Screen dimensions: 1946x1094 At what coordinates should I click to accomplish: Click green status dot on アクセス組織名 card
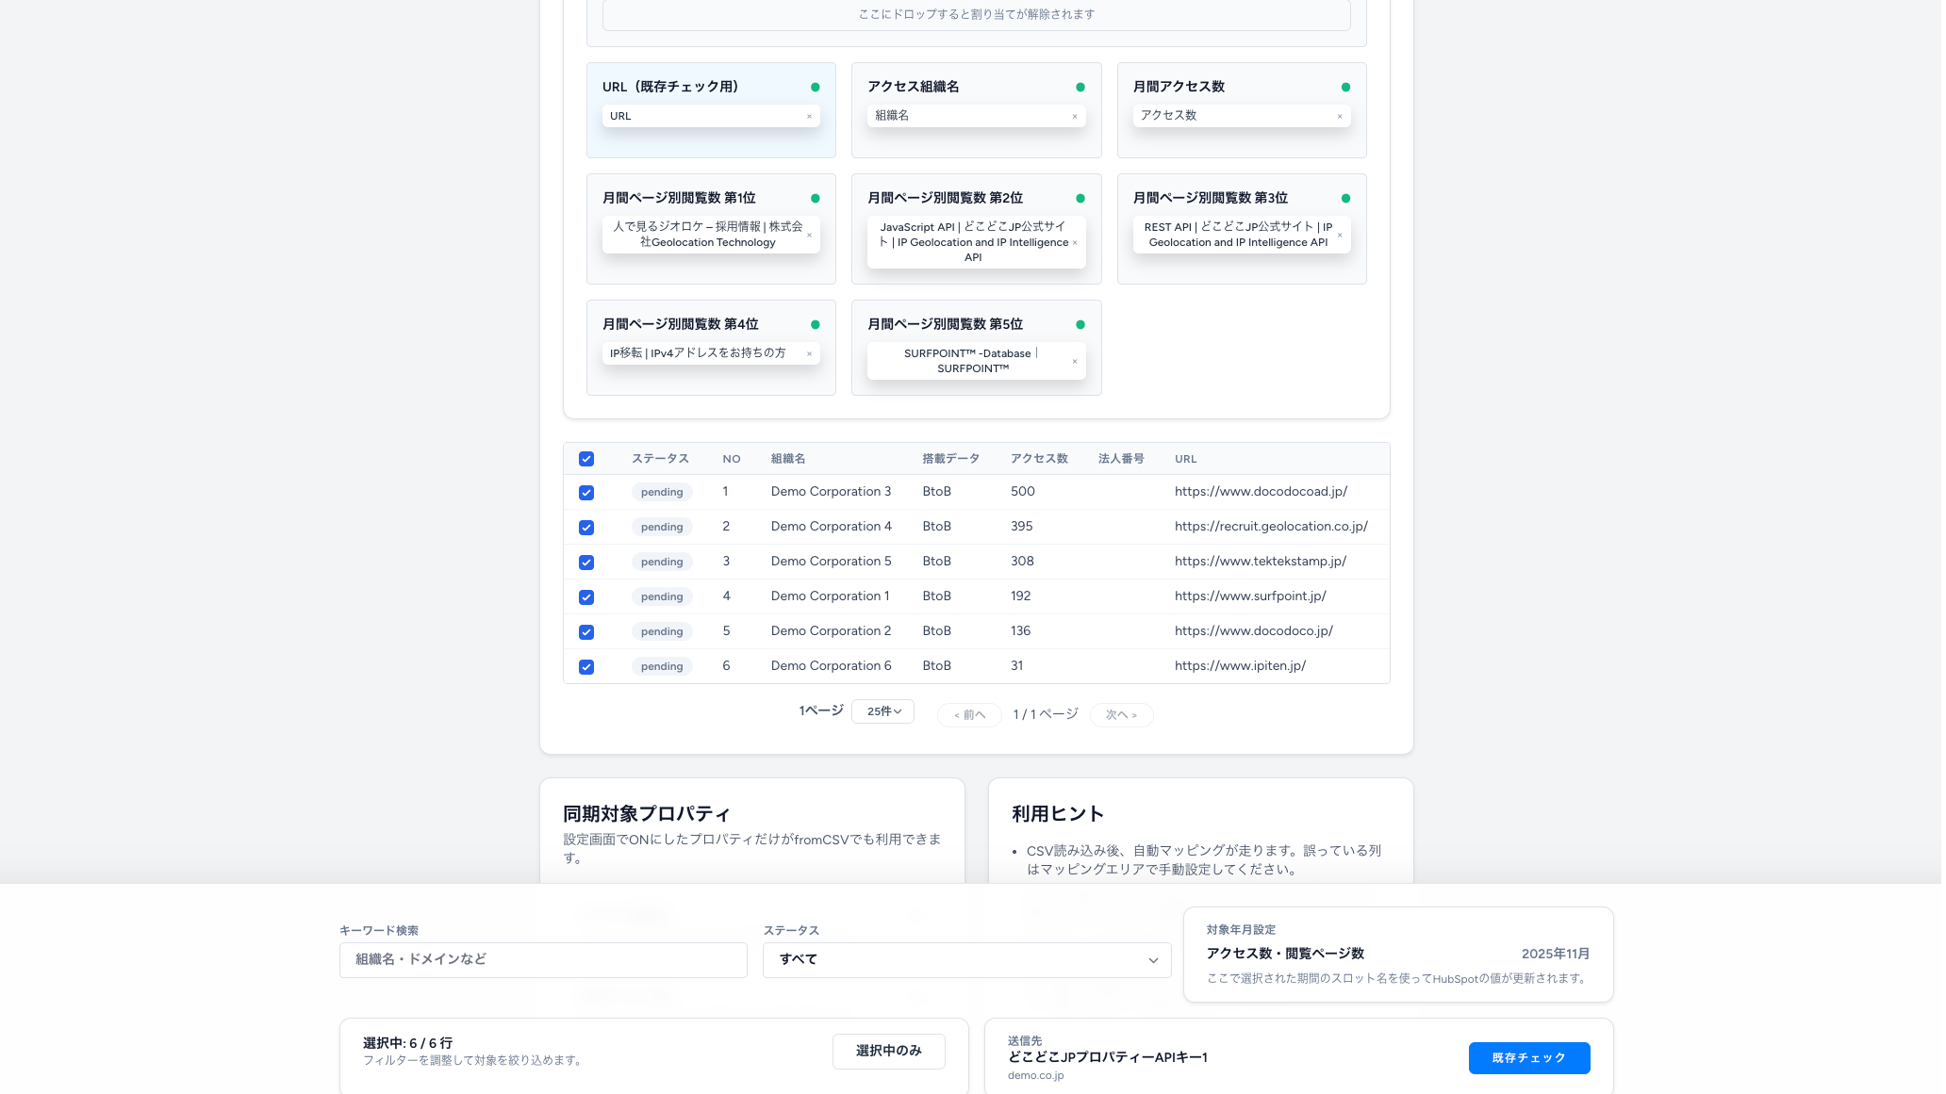(x=1080, y=88)
